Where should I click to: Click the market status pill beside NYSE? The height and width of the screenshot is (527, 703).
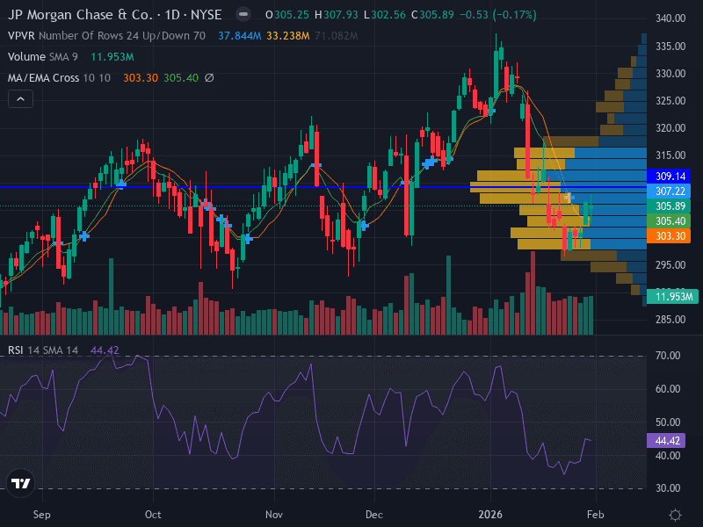pos(243,14)
